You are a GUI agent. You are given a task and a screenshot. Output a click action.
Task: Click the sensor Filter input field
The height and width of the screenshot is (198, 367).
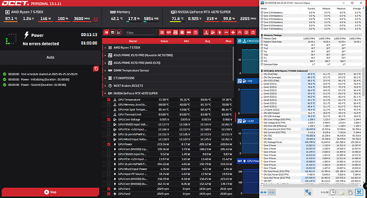click(140, 33)
